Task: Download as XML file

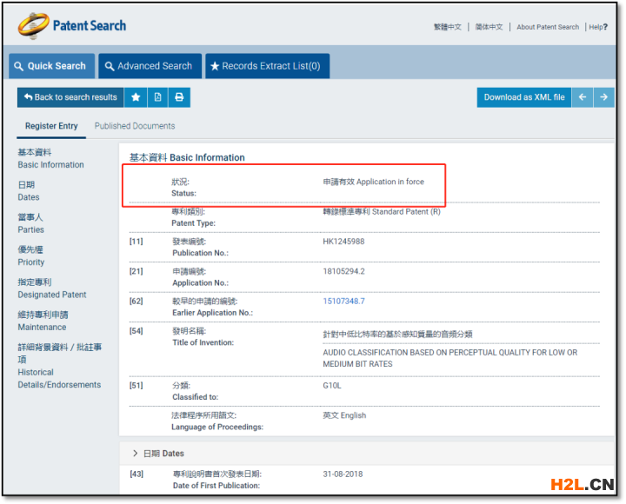Action: point(523,97)
